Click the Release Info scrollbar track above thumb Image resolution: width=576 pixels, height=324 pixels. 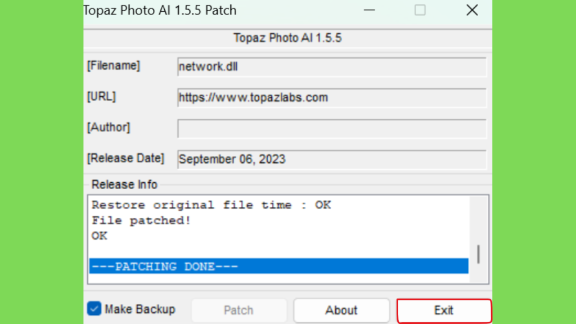478,220
